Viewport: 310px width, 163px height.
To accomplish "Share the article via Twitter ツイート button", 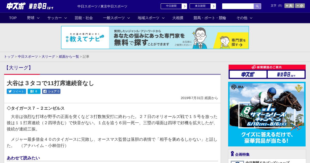I will pyautogui.click(x=16, y=91).
